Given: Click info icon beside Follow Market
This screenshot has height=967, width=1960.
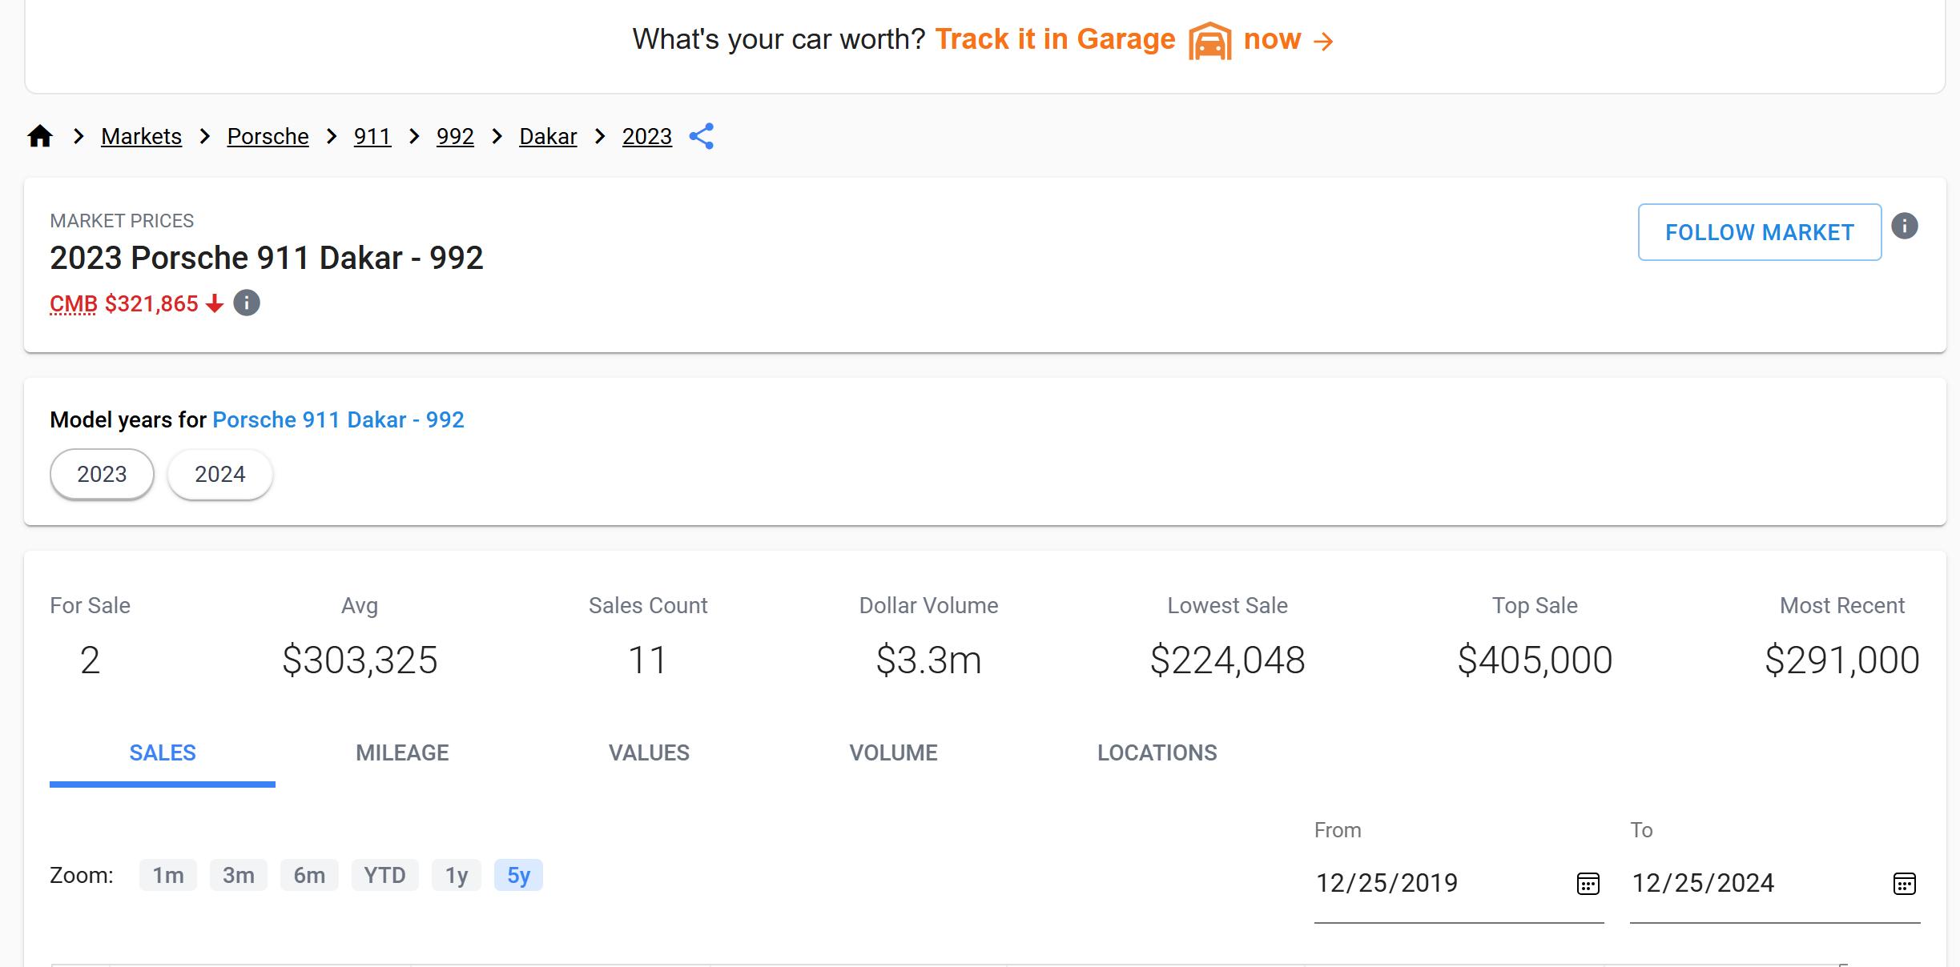Looking at the screenshot, I should tap(1904, 227).
